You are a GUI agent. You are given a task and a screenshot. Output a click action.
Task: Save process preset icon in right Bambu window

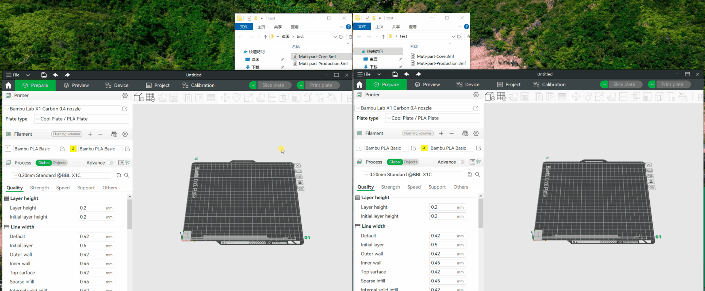coord(470,174)
